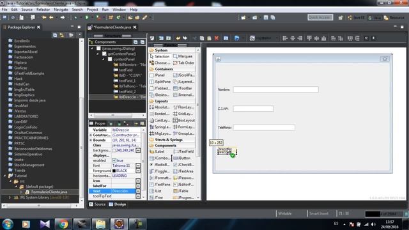Toggle the enabled property checkbox
409x230 pixels.
(x=114, y=160)
